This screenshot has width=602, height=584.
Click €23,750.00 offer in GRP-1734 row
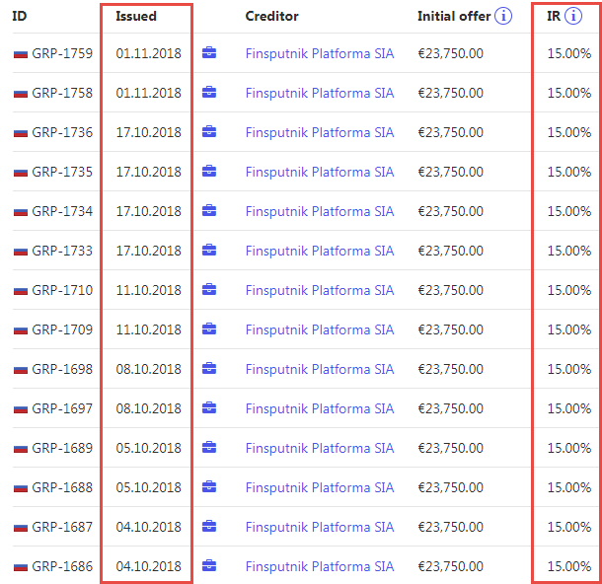pos(450,211)
